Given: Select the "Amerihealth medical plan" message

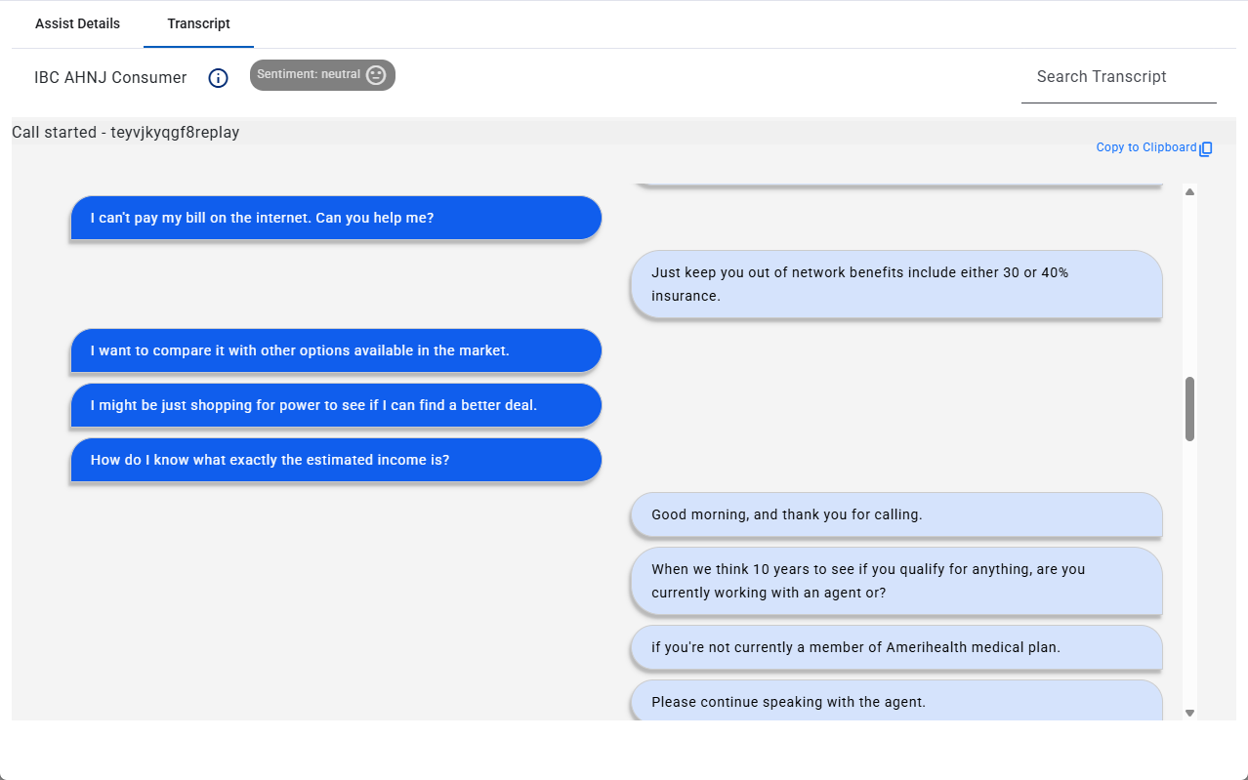Looking at the screenshot, I should (x=896, y=647).
